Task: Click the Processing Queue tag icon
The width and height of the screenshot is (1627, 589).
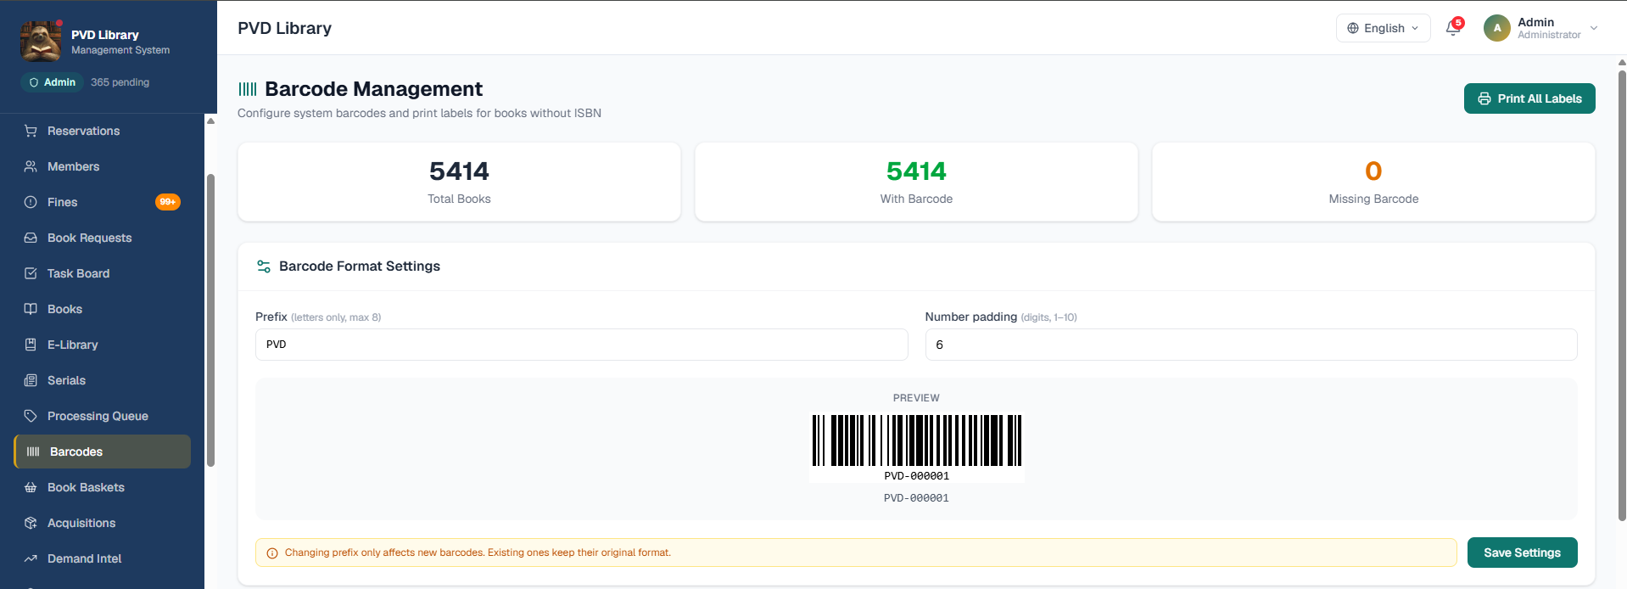Action: point(31,416)
